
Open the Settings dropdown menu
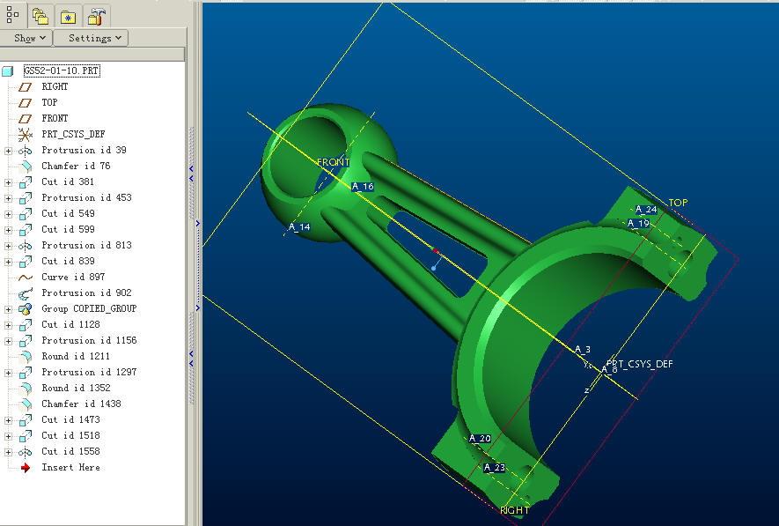point(91,38)
